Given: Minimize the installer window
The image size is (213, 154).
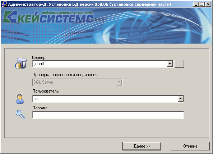Looking at the screenshot, I should [196, 4].
